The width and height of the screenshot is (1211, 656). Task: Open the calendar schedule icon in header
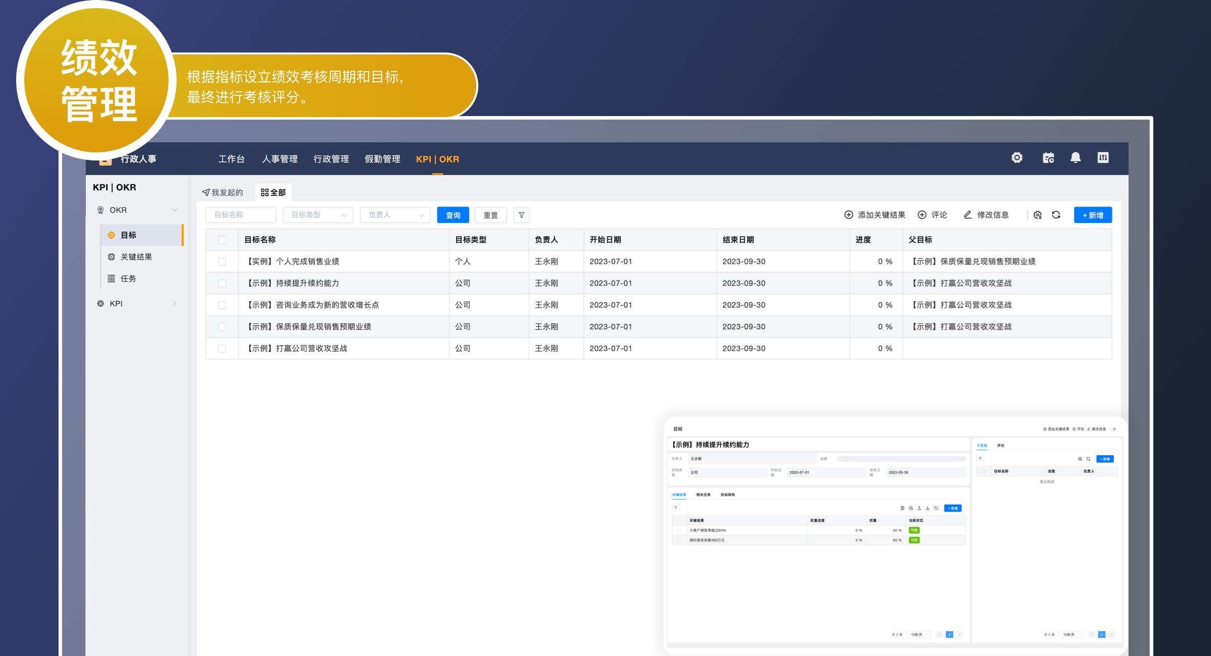1048,158
